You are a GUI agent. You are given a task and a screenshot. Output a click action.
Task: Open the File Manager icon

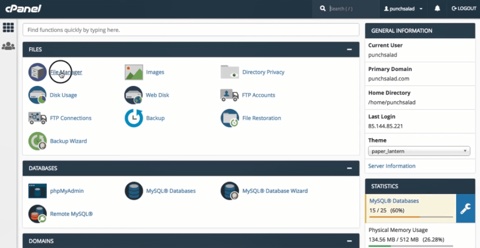(x=37, y=72)
